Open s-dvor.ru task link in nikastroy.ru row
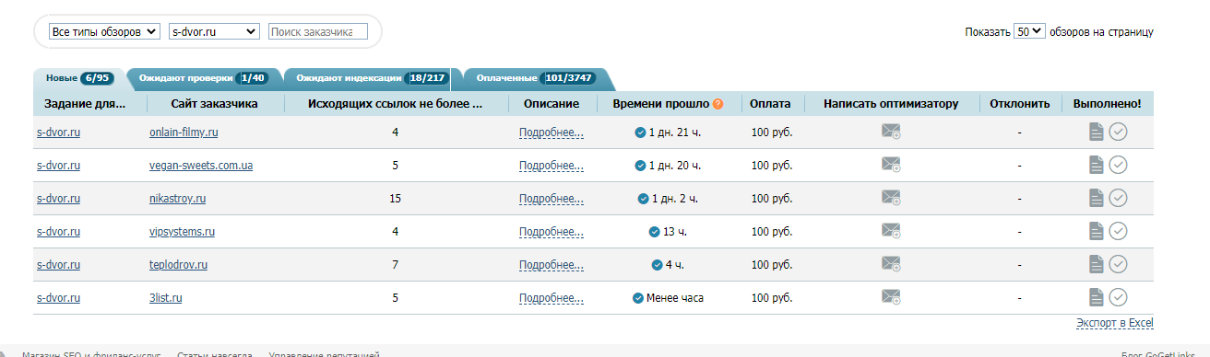This screenshot has width=1210, height=357. click(58, 199)
